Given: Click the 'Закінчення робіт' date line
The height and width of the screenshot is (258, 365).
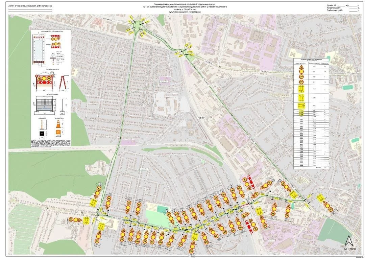Looking at the screenshot, I should tap(343, 11).
